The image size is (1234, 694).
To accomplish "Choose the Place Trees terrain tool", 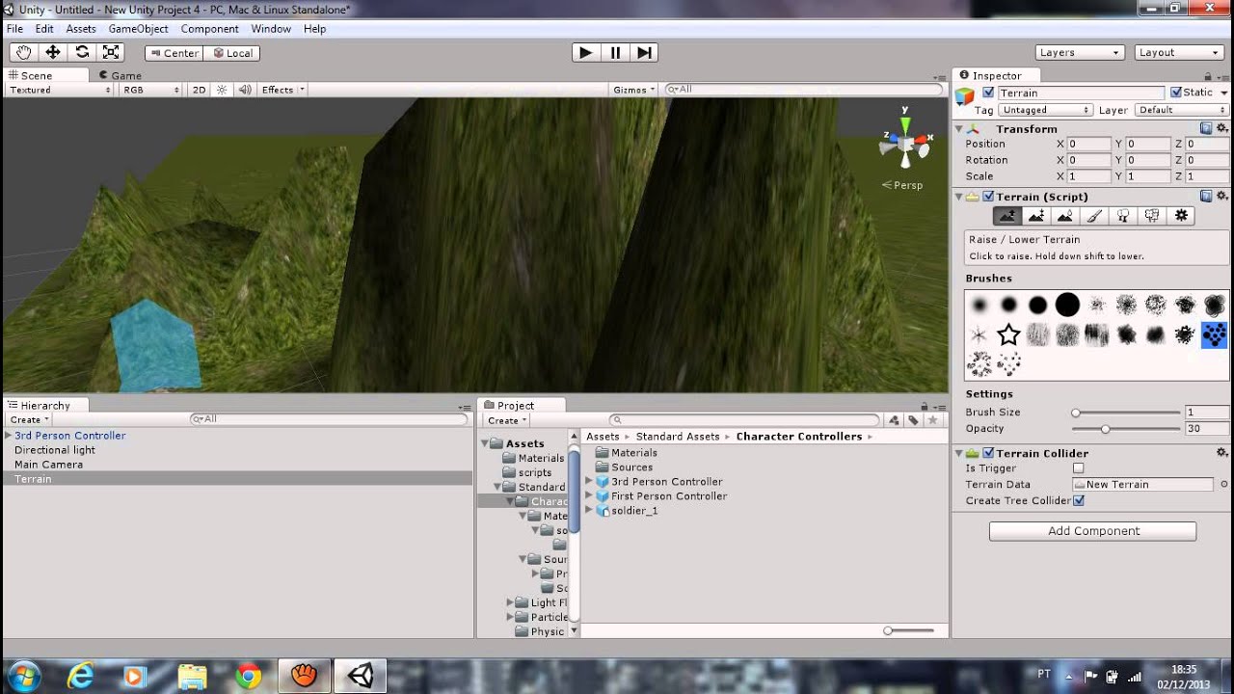I will (1123, 217).
